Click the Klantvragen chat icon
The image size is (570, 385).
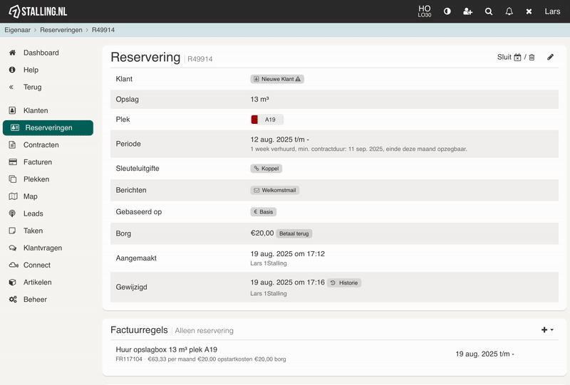tap(13, 248)
